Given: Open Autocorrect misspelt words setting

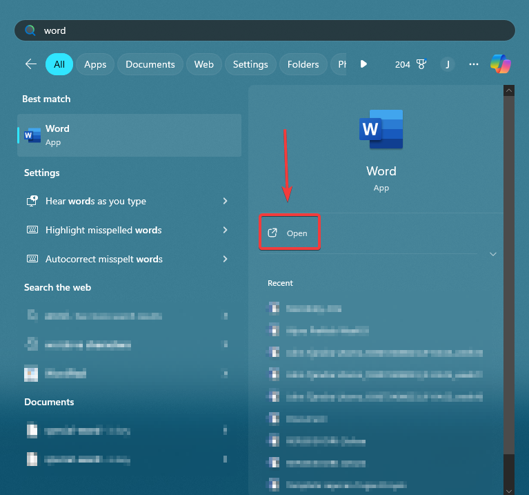Looking at the screenshot, I should pyautogui.click(x=128, y=259).
